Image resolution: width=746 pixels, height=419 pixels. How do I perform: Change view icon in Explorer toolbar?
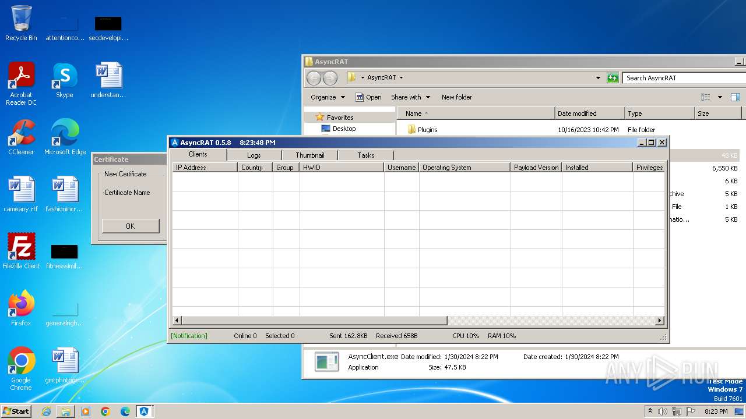[706, 97]
